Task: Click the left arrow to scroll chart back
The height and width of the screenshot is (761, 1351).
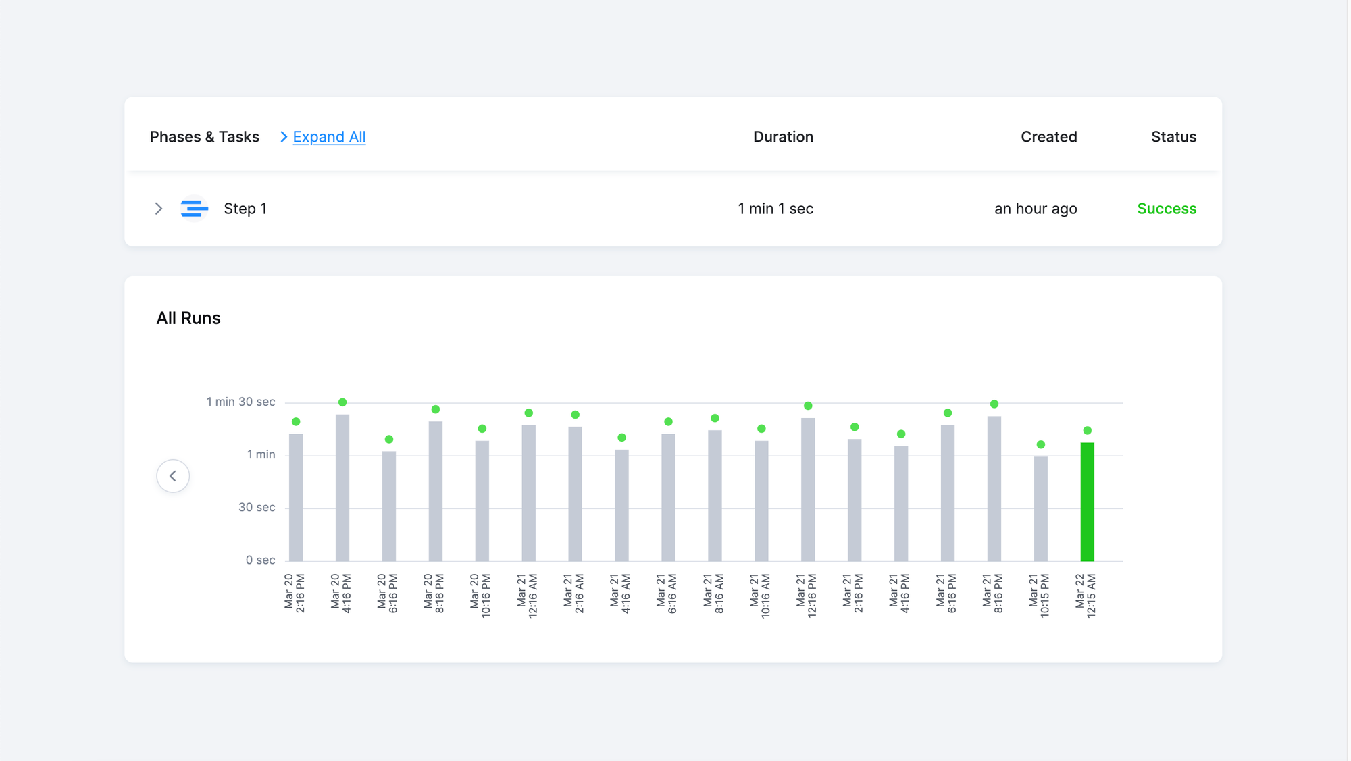Action: click(173, 475)
